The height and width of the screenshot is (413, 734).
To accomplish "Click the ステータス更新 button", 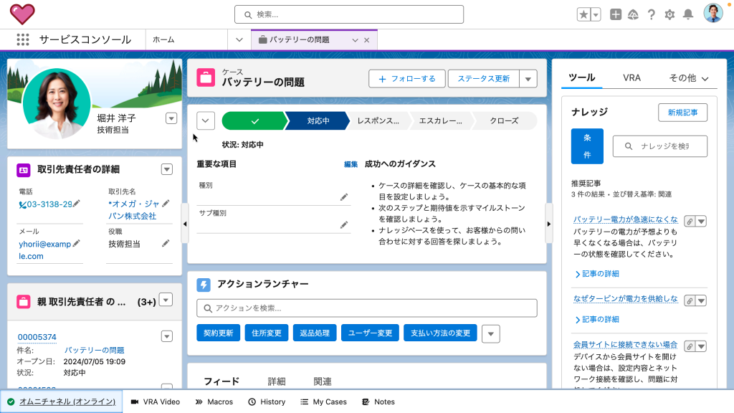I will (x=484, y=79).
